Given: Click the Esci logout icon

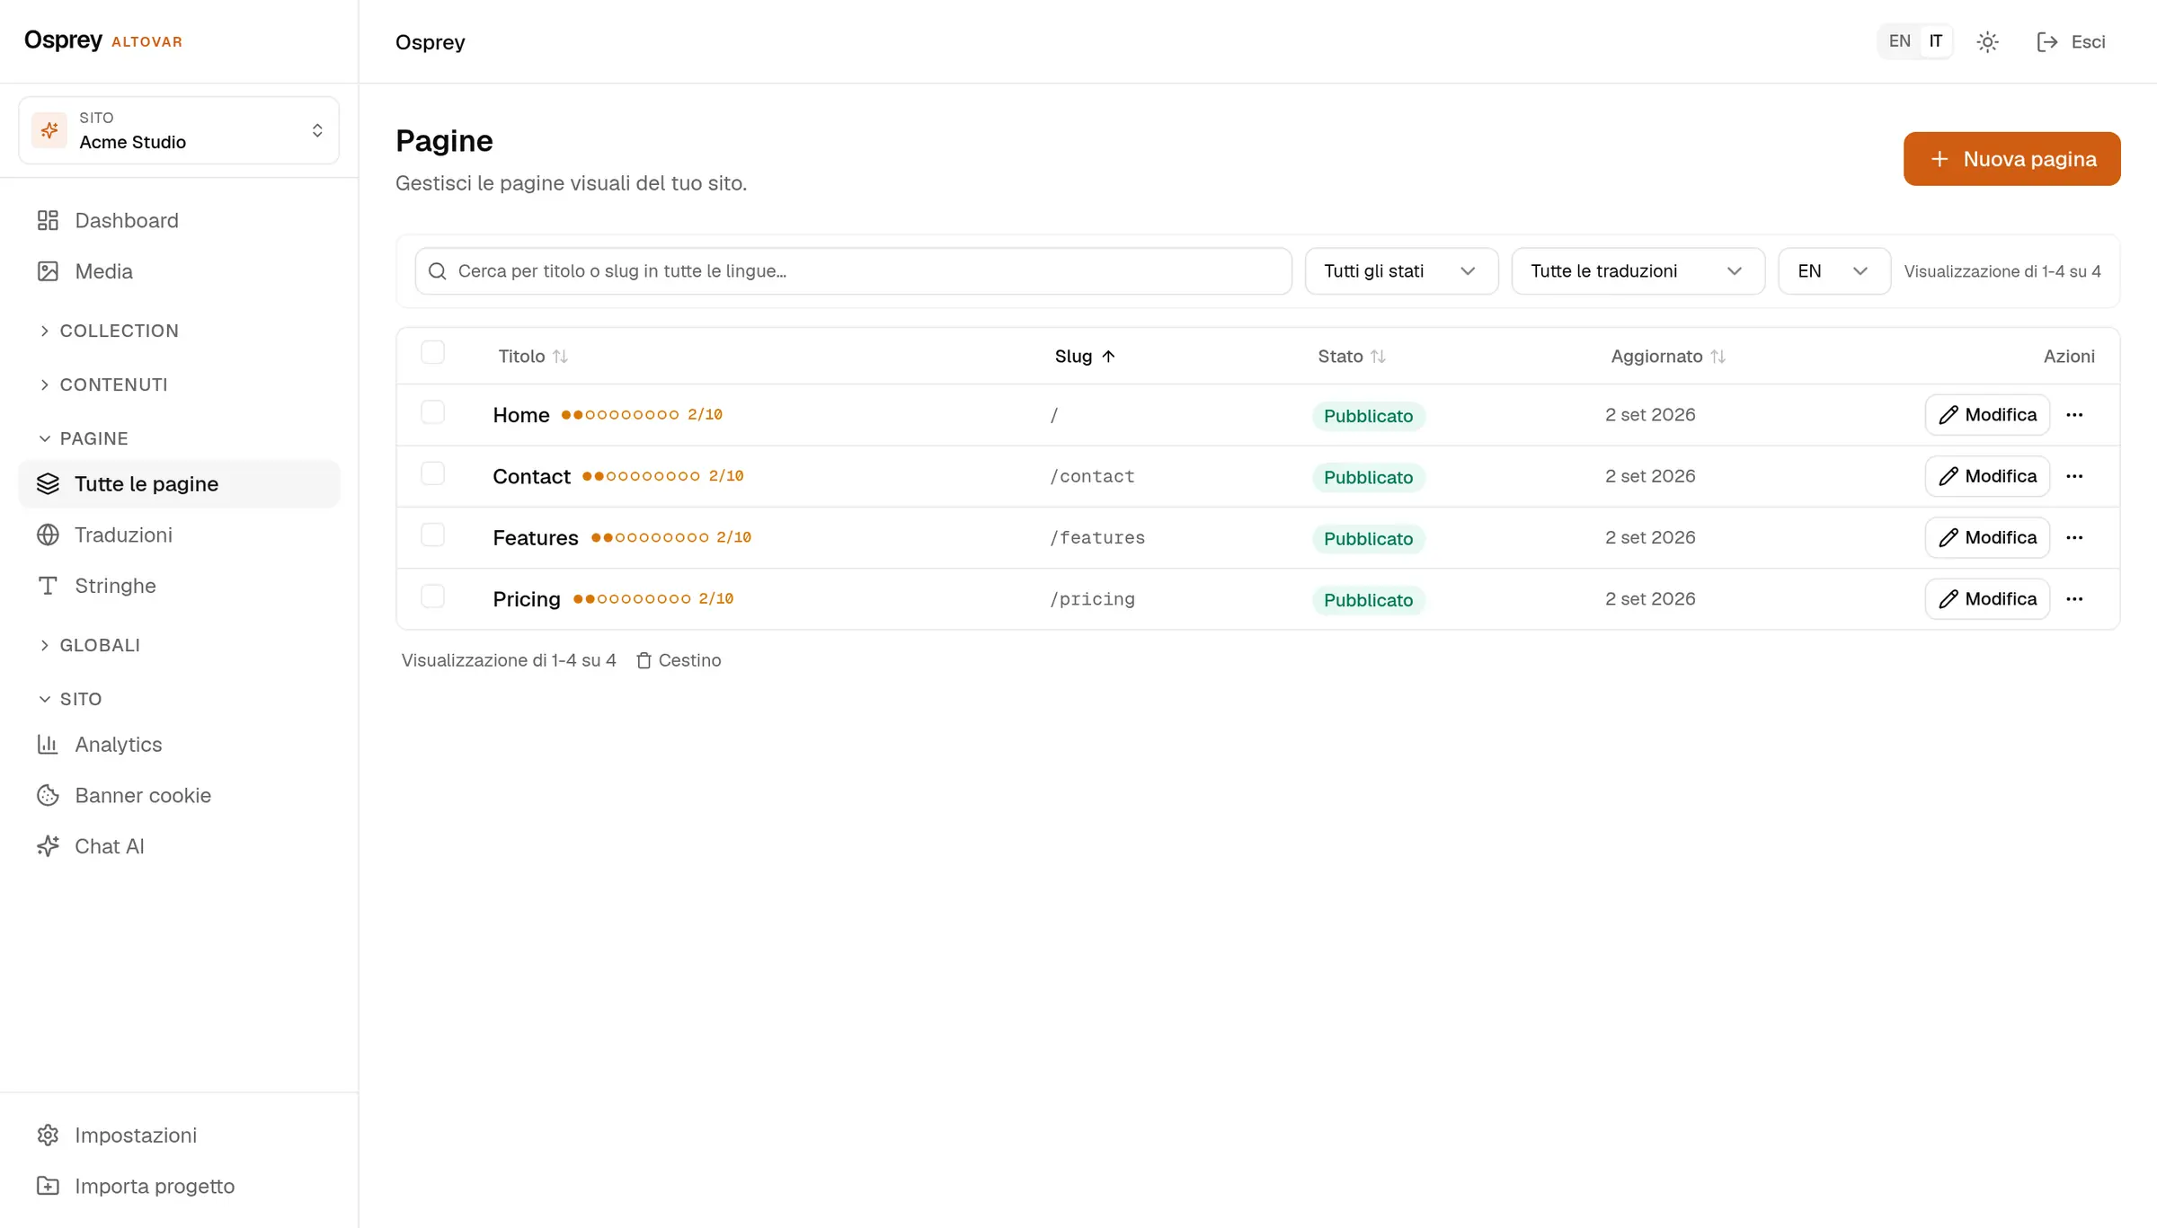Looking at the screenshot, I should (2046, 41).
